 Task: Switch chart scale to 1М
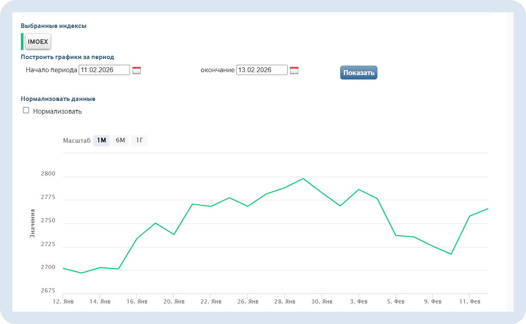coord(101,141)
